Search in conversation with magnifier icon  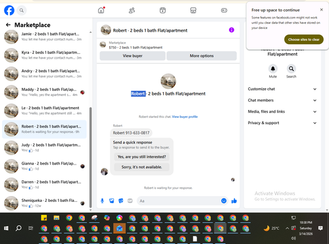point(291,69)
